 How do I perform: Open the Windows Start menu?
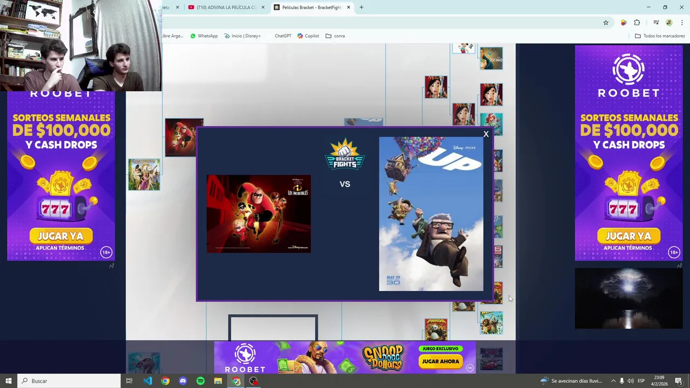(8, 381)
